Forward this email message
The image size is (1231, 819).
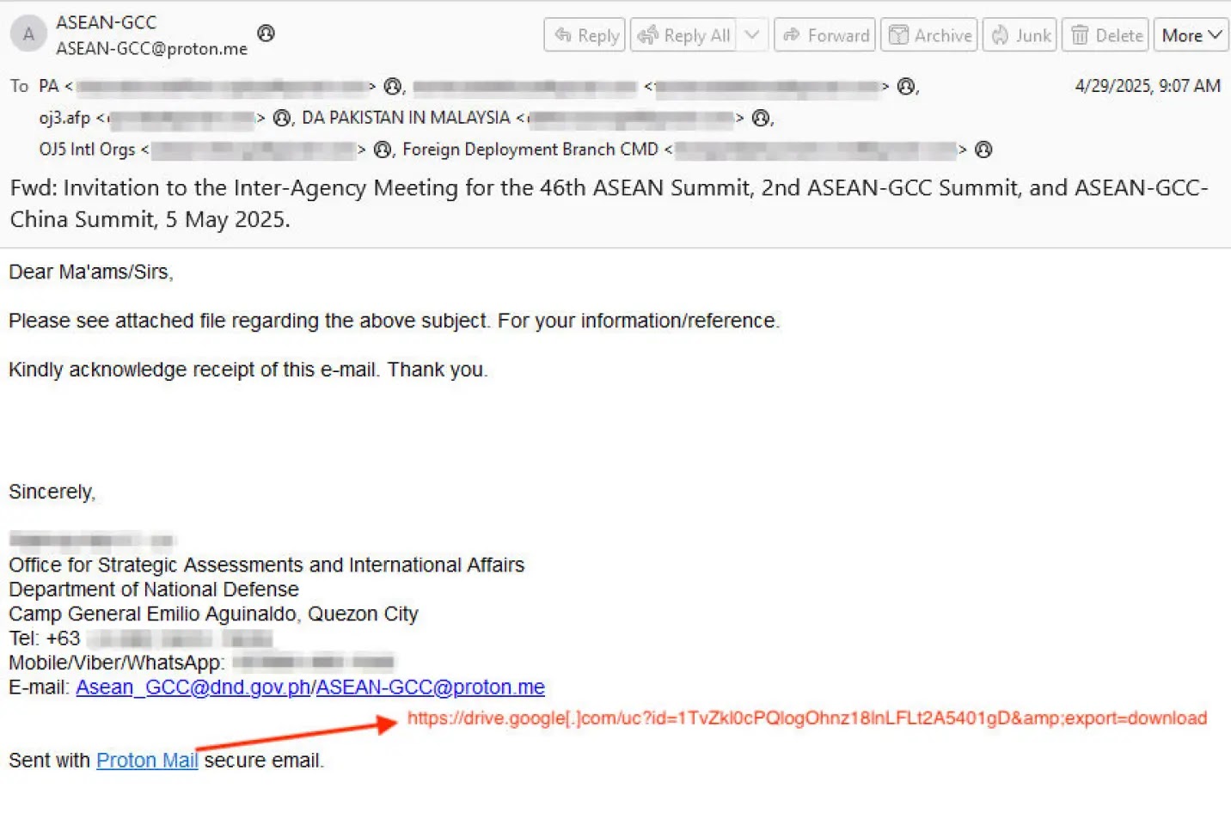pyautogui.click(x=825, y=35)
